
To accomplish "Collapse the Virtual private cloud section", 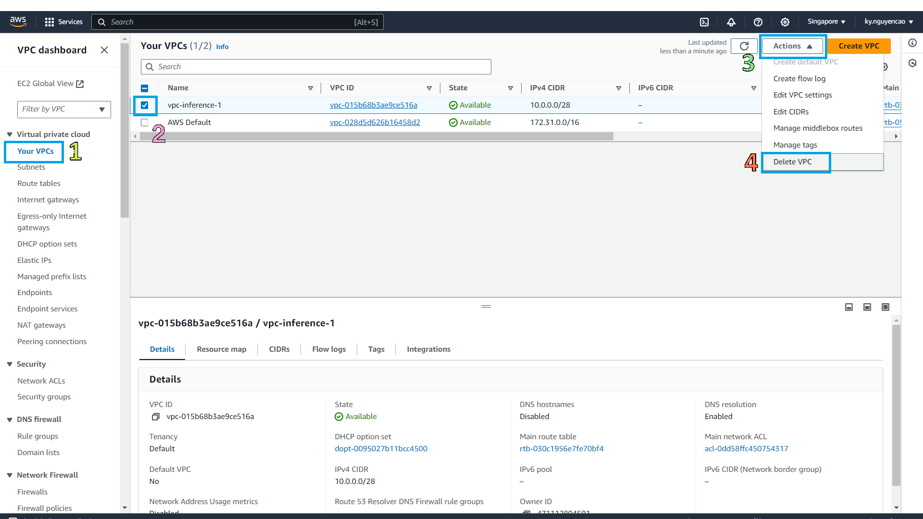I will click(x=10, y=135).
